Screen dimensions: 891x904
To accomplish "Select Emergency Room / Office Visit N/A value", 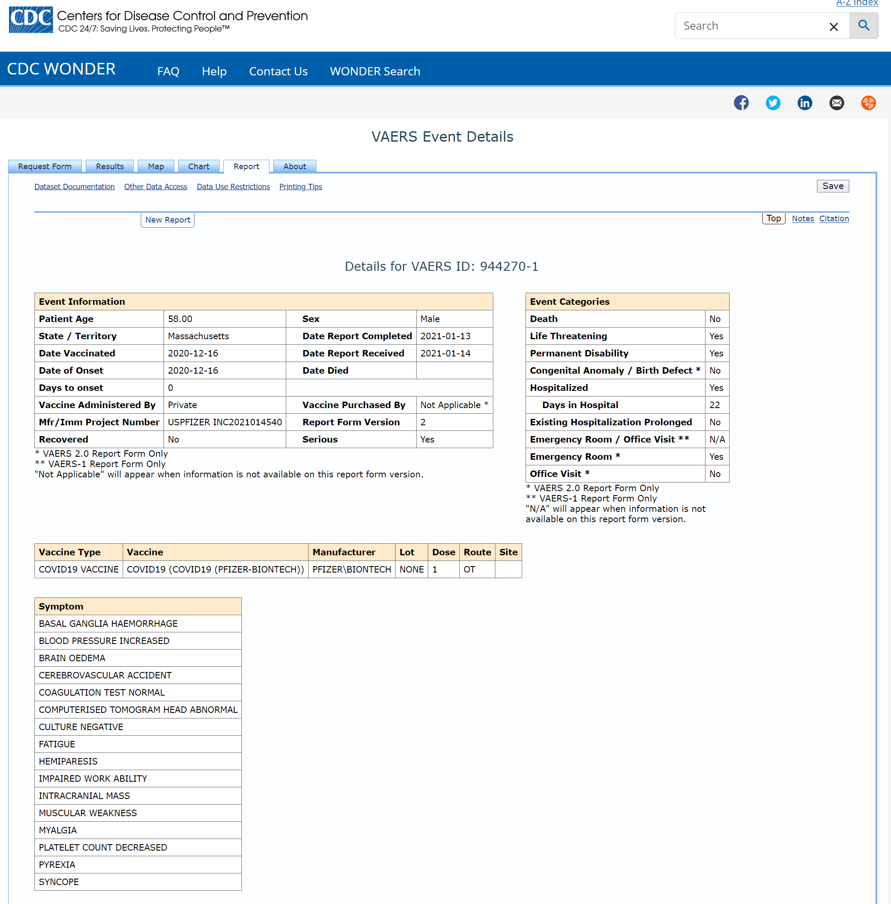I will click(717, 440).
